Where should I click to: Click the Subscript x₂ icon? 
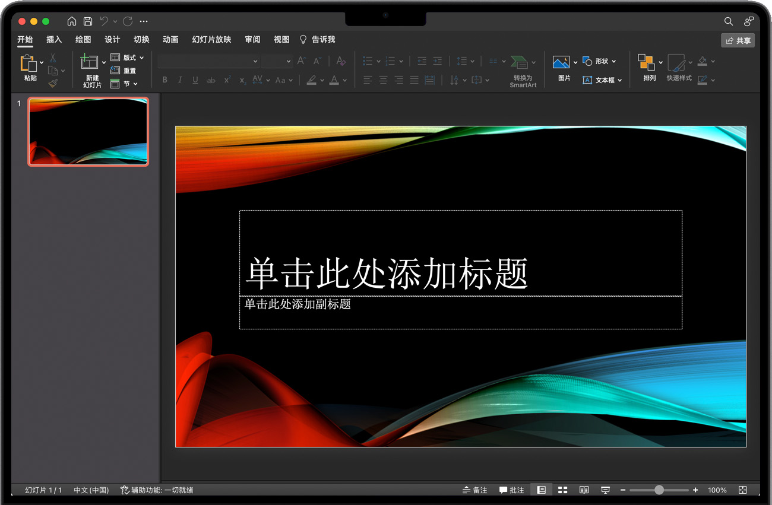click(x=242, y=80)
